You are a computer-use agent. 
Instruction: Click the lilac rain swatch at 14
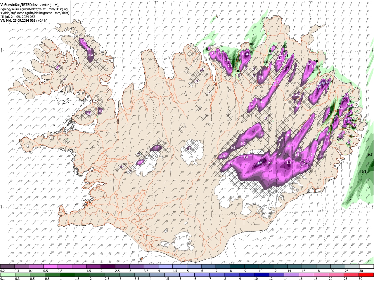click(291, 275)
